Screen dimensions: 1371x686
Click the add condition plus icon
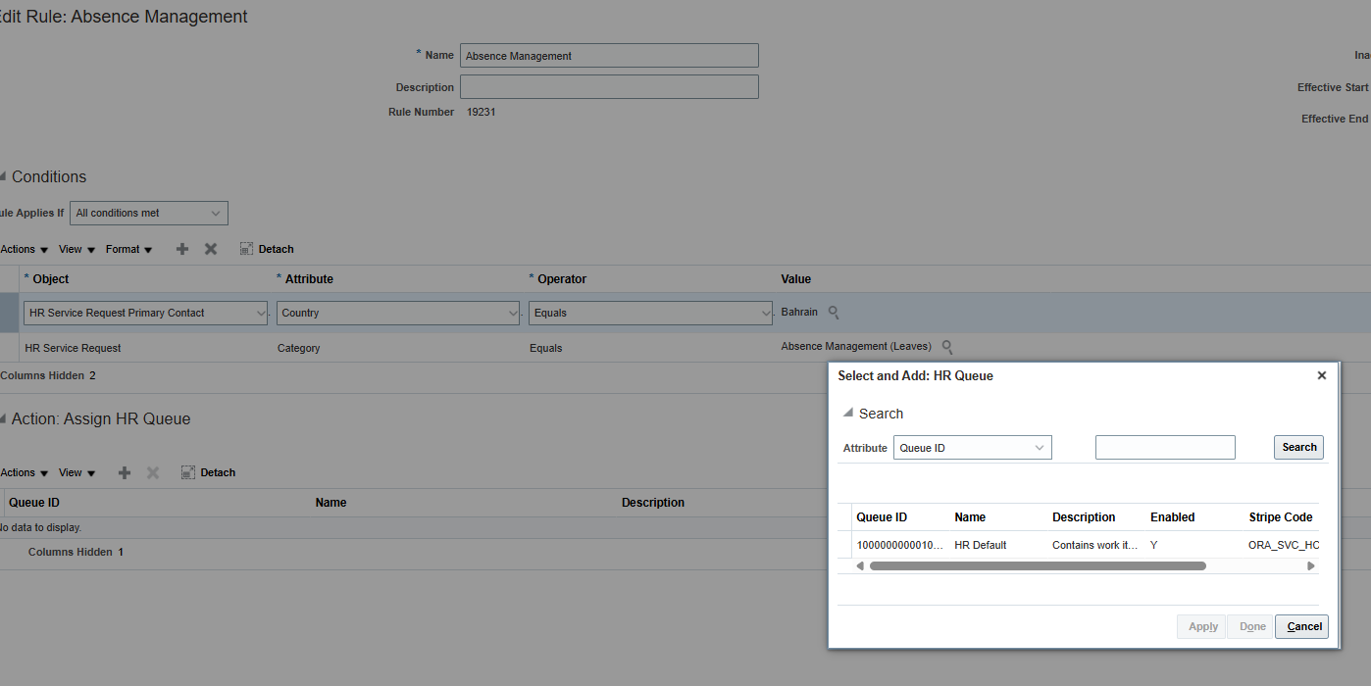coord(182,249)
